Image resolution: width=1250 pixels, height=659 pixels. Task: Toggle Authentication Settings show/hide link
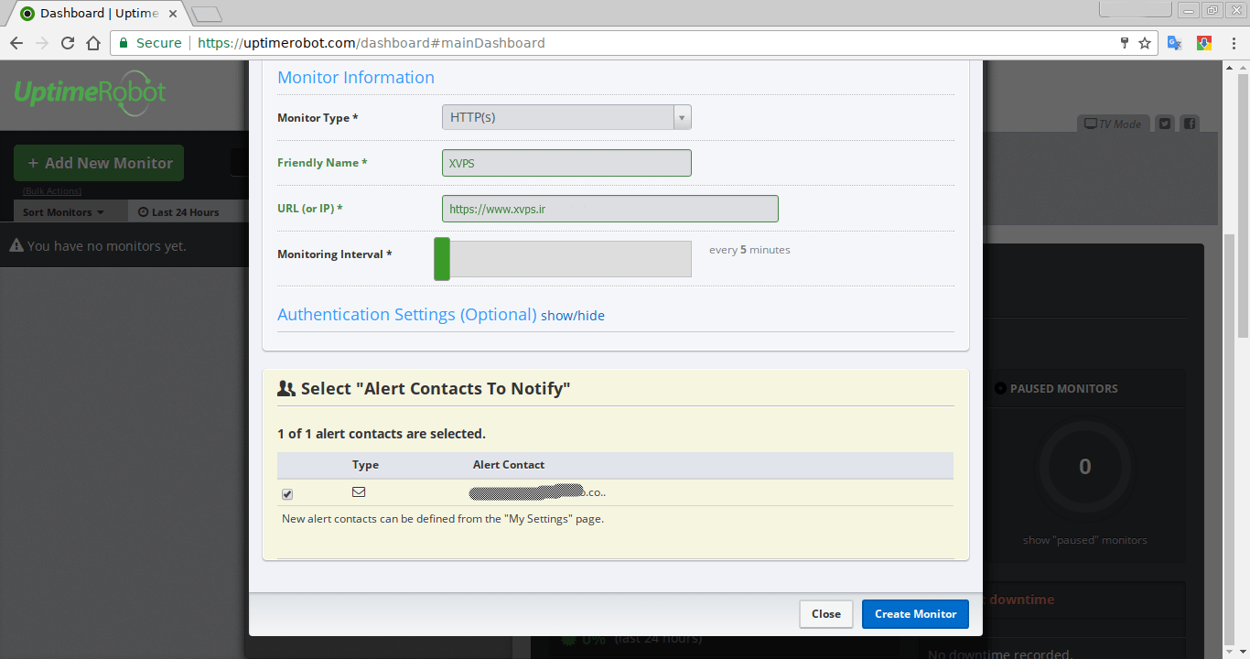point(573,316)
